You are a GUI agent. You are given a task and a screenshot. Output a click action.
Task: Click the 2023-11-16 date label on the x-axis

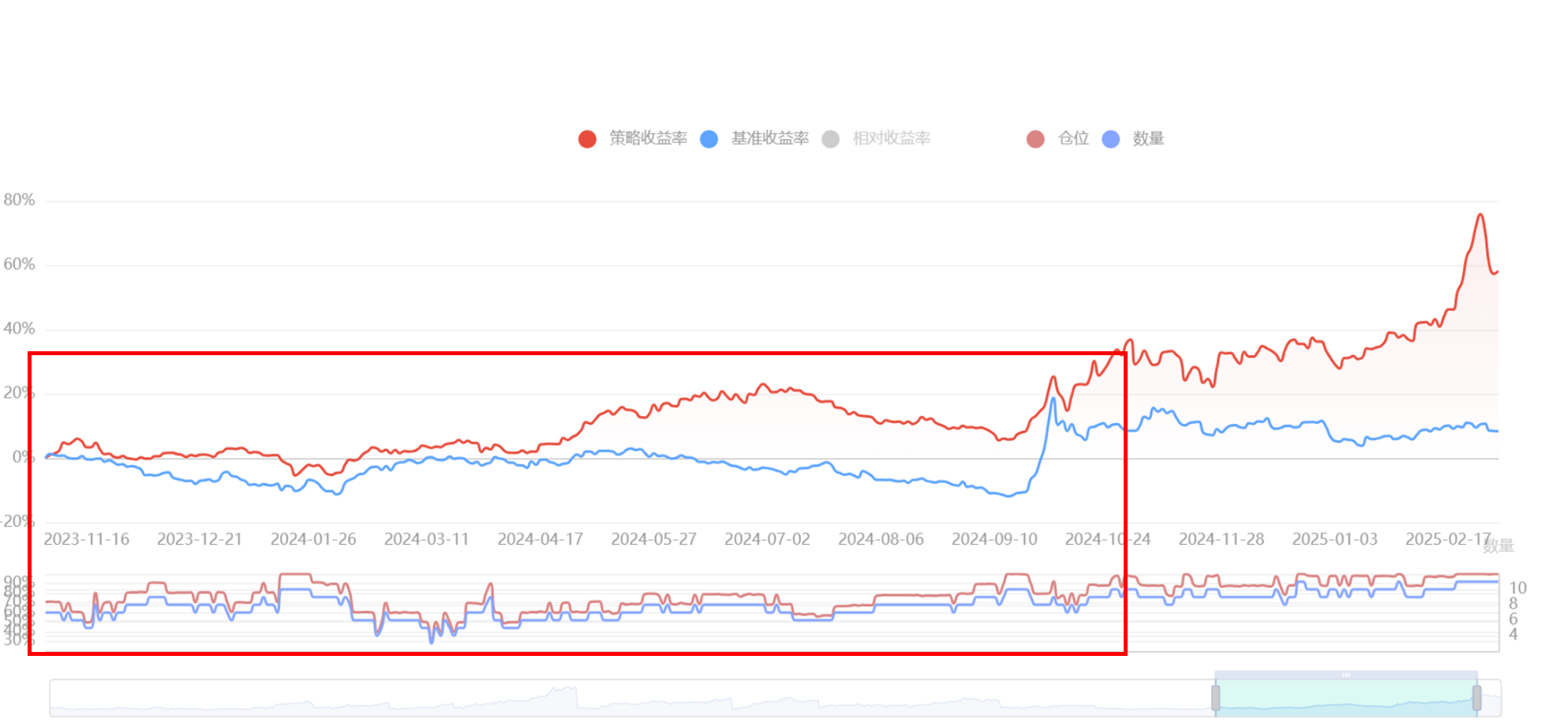(86, 539)
